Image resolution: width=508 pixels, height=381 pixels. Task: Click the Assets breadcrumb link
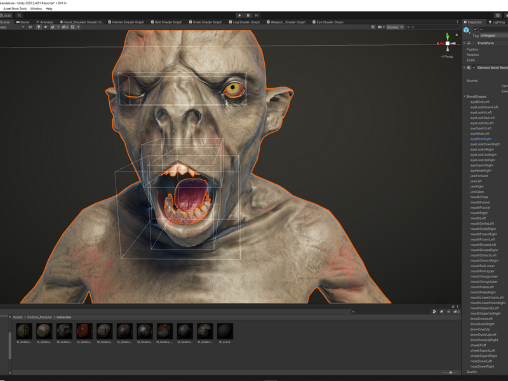click(x=18, y=317)
